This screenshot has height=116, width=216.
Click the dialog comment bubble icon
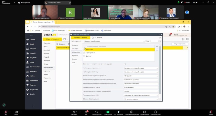160,38
